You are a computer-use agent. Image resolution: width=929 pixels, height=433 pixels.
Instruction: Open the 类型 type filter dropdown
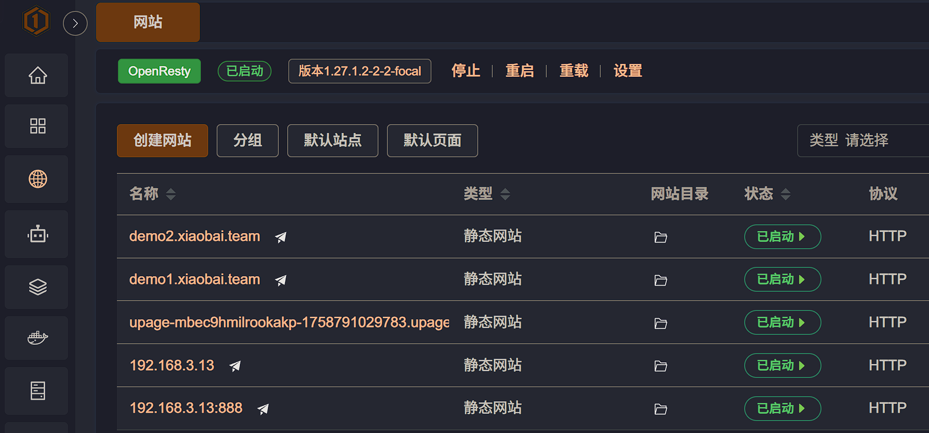[862, 140]
